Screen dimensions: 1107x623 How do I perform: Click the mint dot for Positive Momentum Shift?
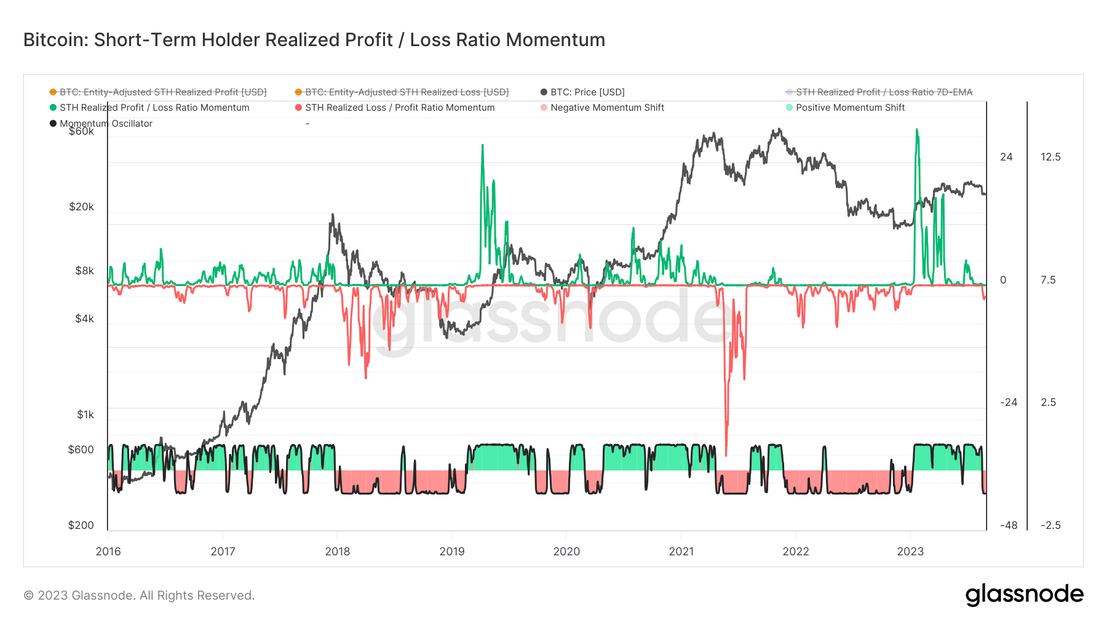coord(789,108)
